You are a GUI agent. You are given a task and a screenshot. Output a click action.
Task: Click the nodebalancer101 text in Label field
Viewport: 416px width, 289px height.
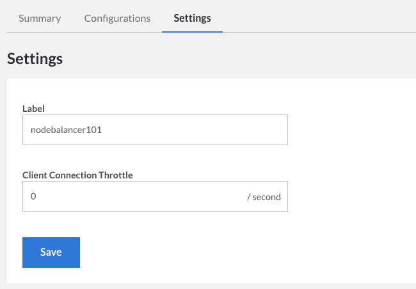pos(67,130)
